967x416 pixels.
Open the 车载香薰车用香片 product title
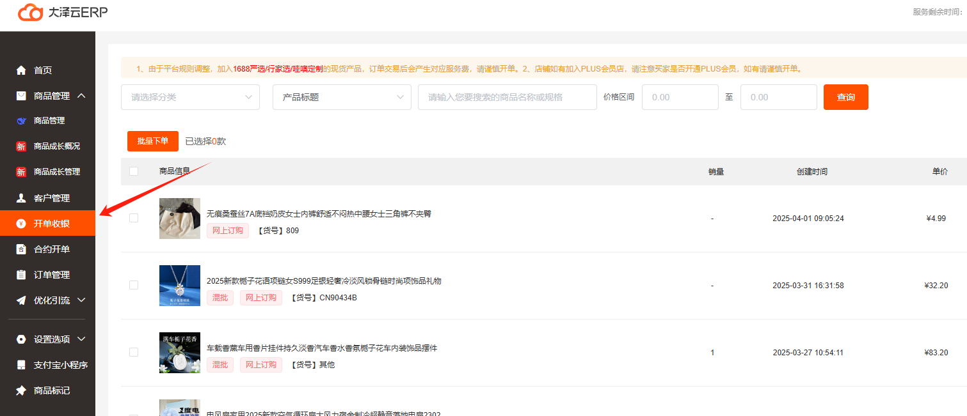322,348
